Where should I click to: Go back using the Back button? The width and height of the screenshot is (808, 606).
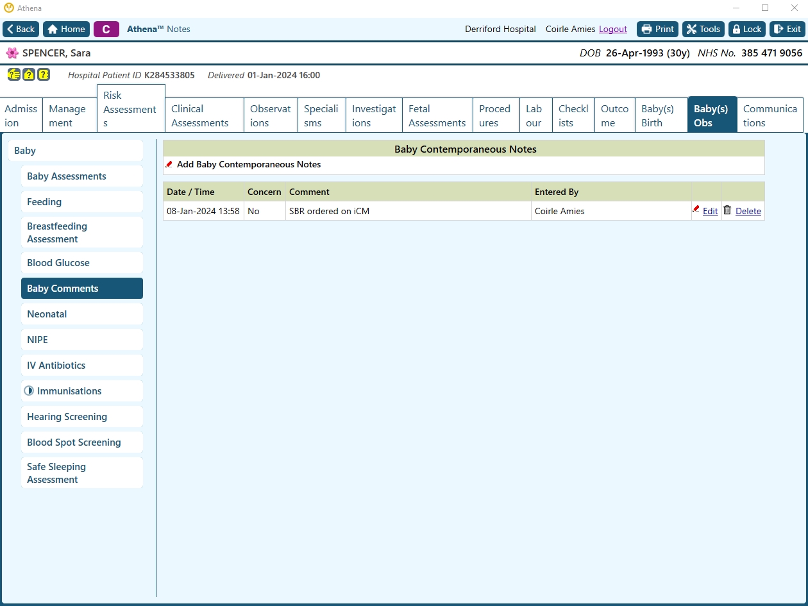tap(21, 29)
